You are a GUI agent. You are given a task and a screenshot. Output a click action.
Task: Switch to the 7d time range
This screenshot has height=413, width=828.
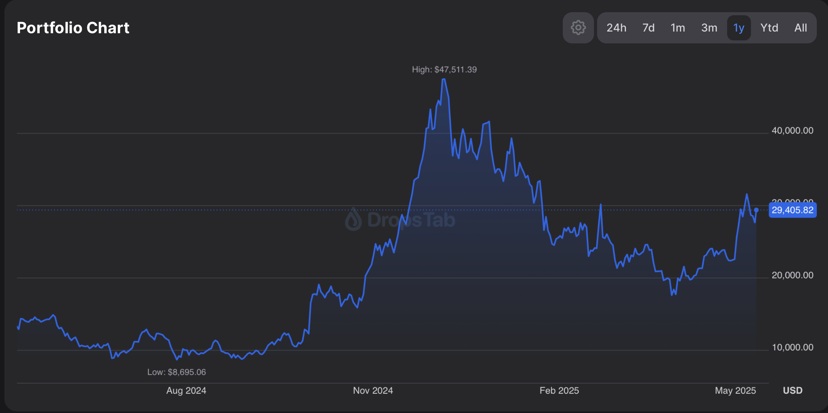tap(648, 28)
